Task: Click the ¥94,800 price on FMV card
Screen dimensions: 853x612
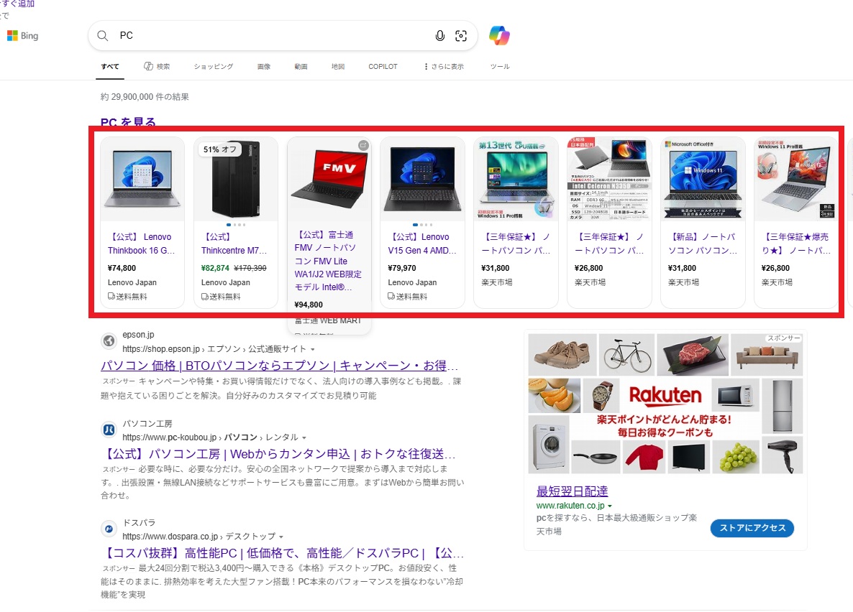Action: click(x=309, y=305)
